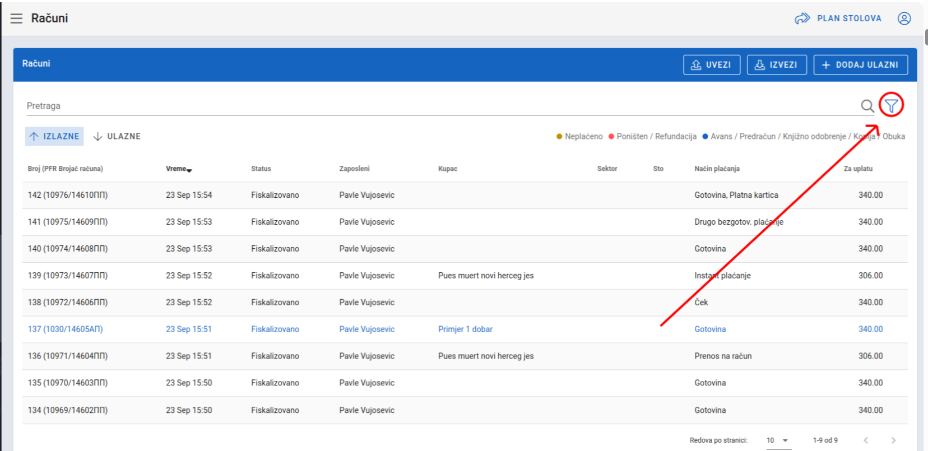Click the Računi page title
The width and height of the screenshot is (928, 451).
point(49,18)
